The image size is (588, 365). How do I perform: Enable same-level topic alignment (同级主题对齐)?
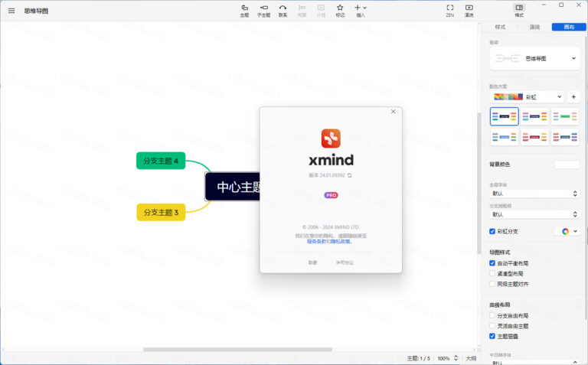492,284
